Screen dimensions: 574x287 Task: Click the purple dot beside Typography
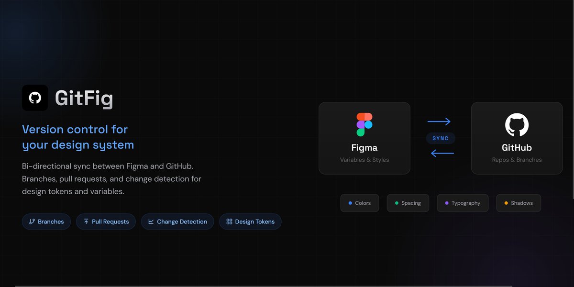(447, 203)
